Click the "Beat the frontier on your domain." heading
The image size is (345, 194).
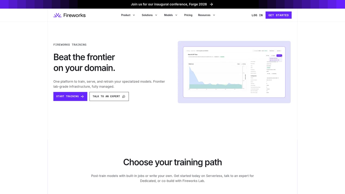coord(84,63)
